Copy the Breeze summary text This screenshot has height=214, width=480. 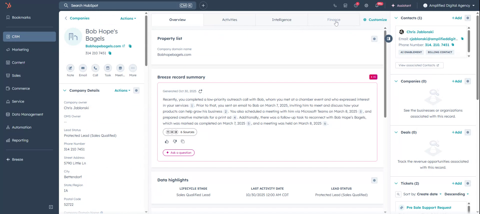pyautogui.click(x=183, y=142)
